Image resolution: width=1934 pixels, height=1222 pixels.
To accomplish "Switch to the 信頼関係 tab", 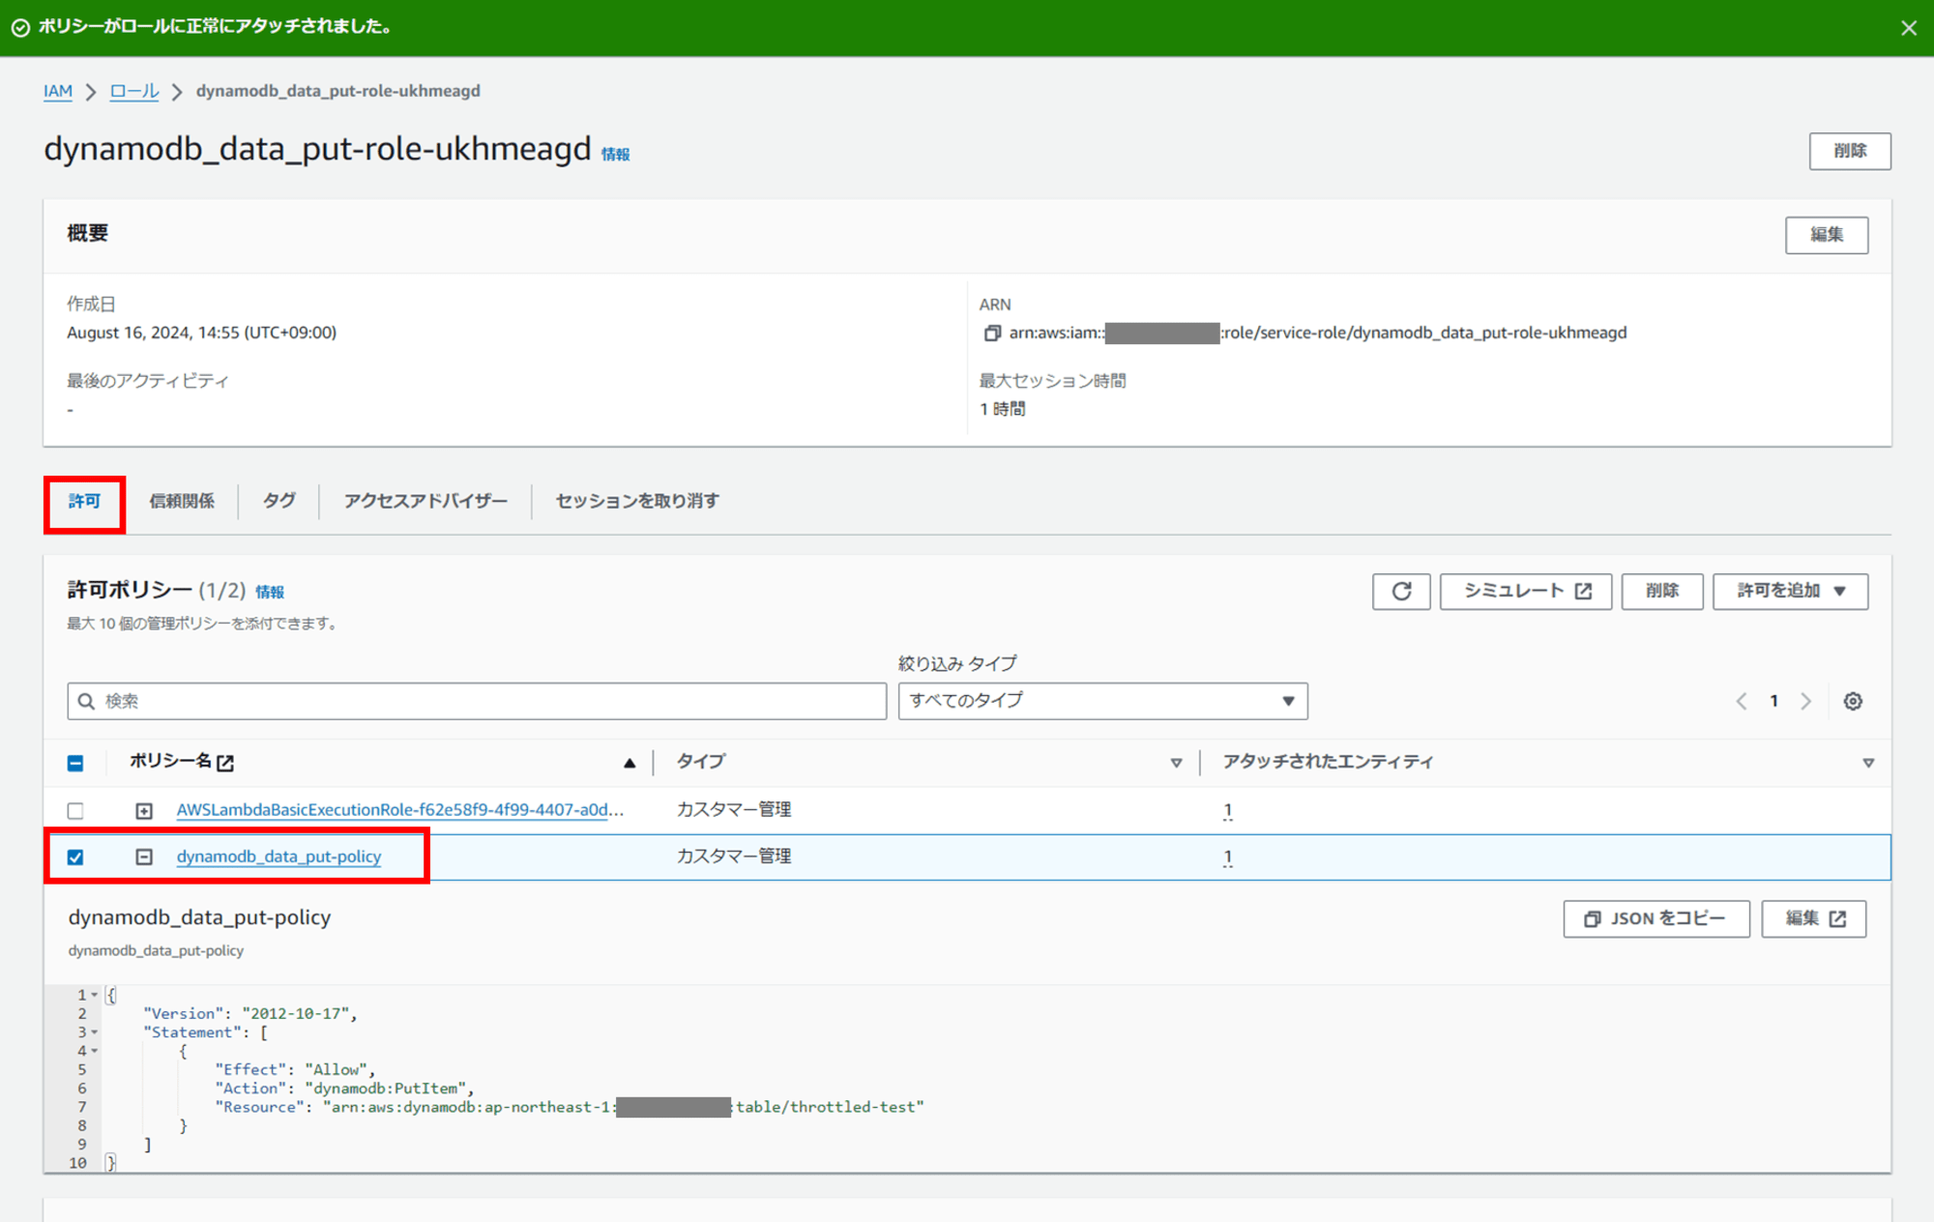I will tap(182, 501).
